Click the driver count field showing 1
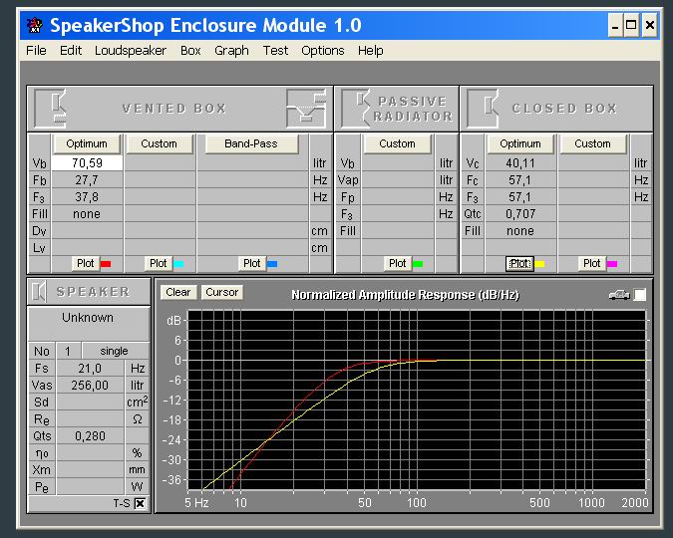 [x=68, y=352]
